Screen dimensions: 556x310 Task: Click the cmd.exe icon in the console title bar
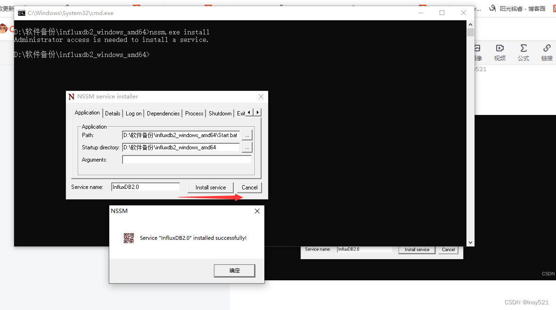pyautogui.click(x=21, y=13)
